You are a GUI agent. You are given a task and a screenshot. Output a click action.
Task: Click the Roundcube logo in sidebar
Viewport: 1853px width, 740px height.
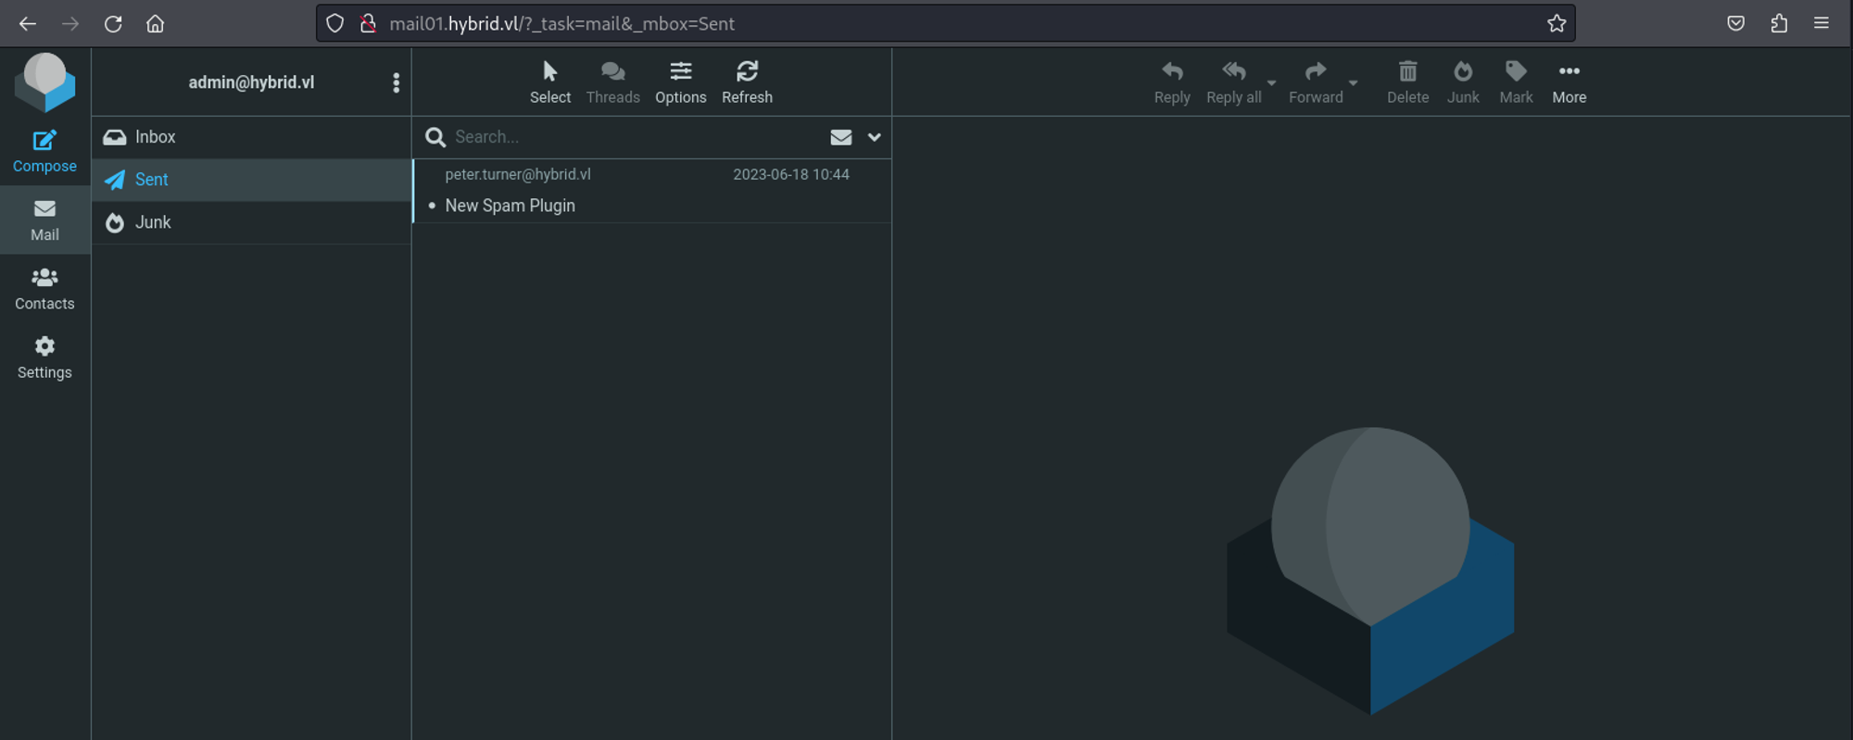click(44, 82)
